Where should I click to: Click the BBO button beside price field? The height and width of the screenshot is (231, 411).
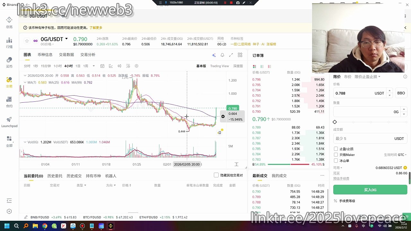pos(401,93)
